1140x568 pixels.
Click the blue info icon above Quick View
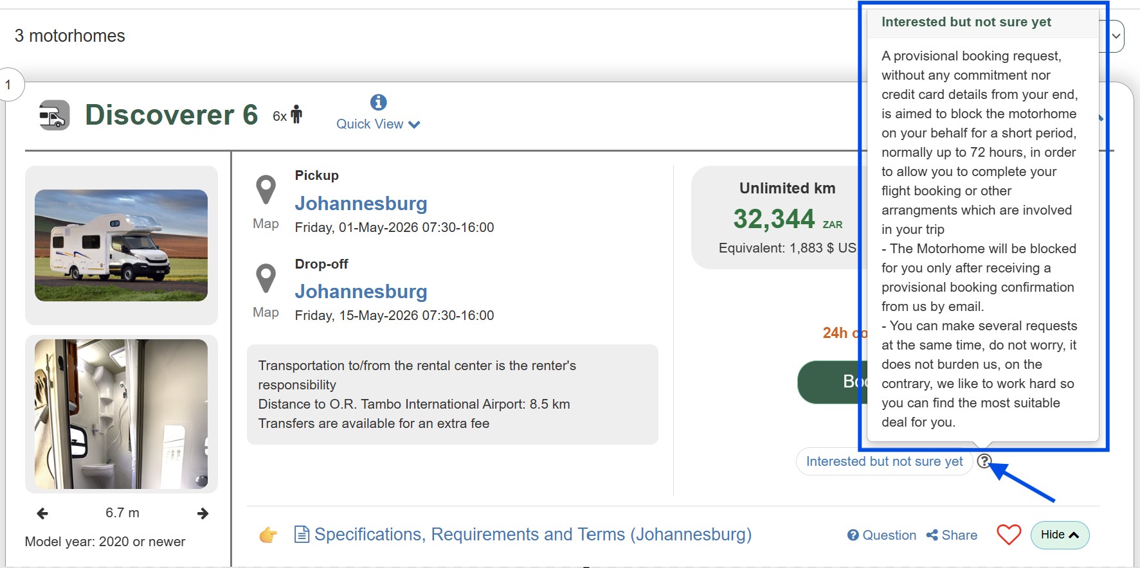pyautogui.click(x=379, y=102)
